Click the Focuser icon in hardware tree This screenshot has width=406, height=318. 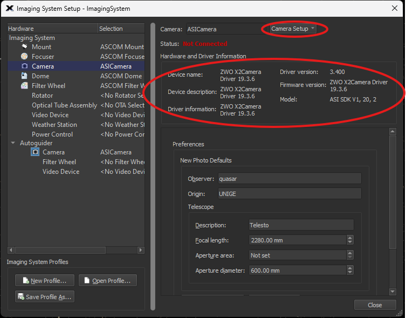(24, 57)
